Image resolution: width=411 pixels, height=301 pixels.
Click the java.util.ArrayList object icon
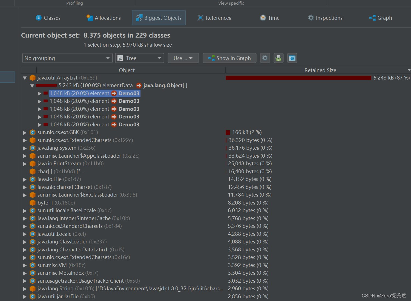point(33,78)
